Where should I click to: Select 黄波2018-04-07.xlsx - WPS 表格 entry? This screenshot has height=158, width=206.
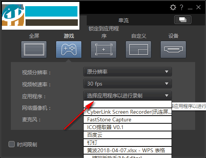pyautogui.click(x=127, y=150)
